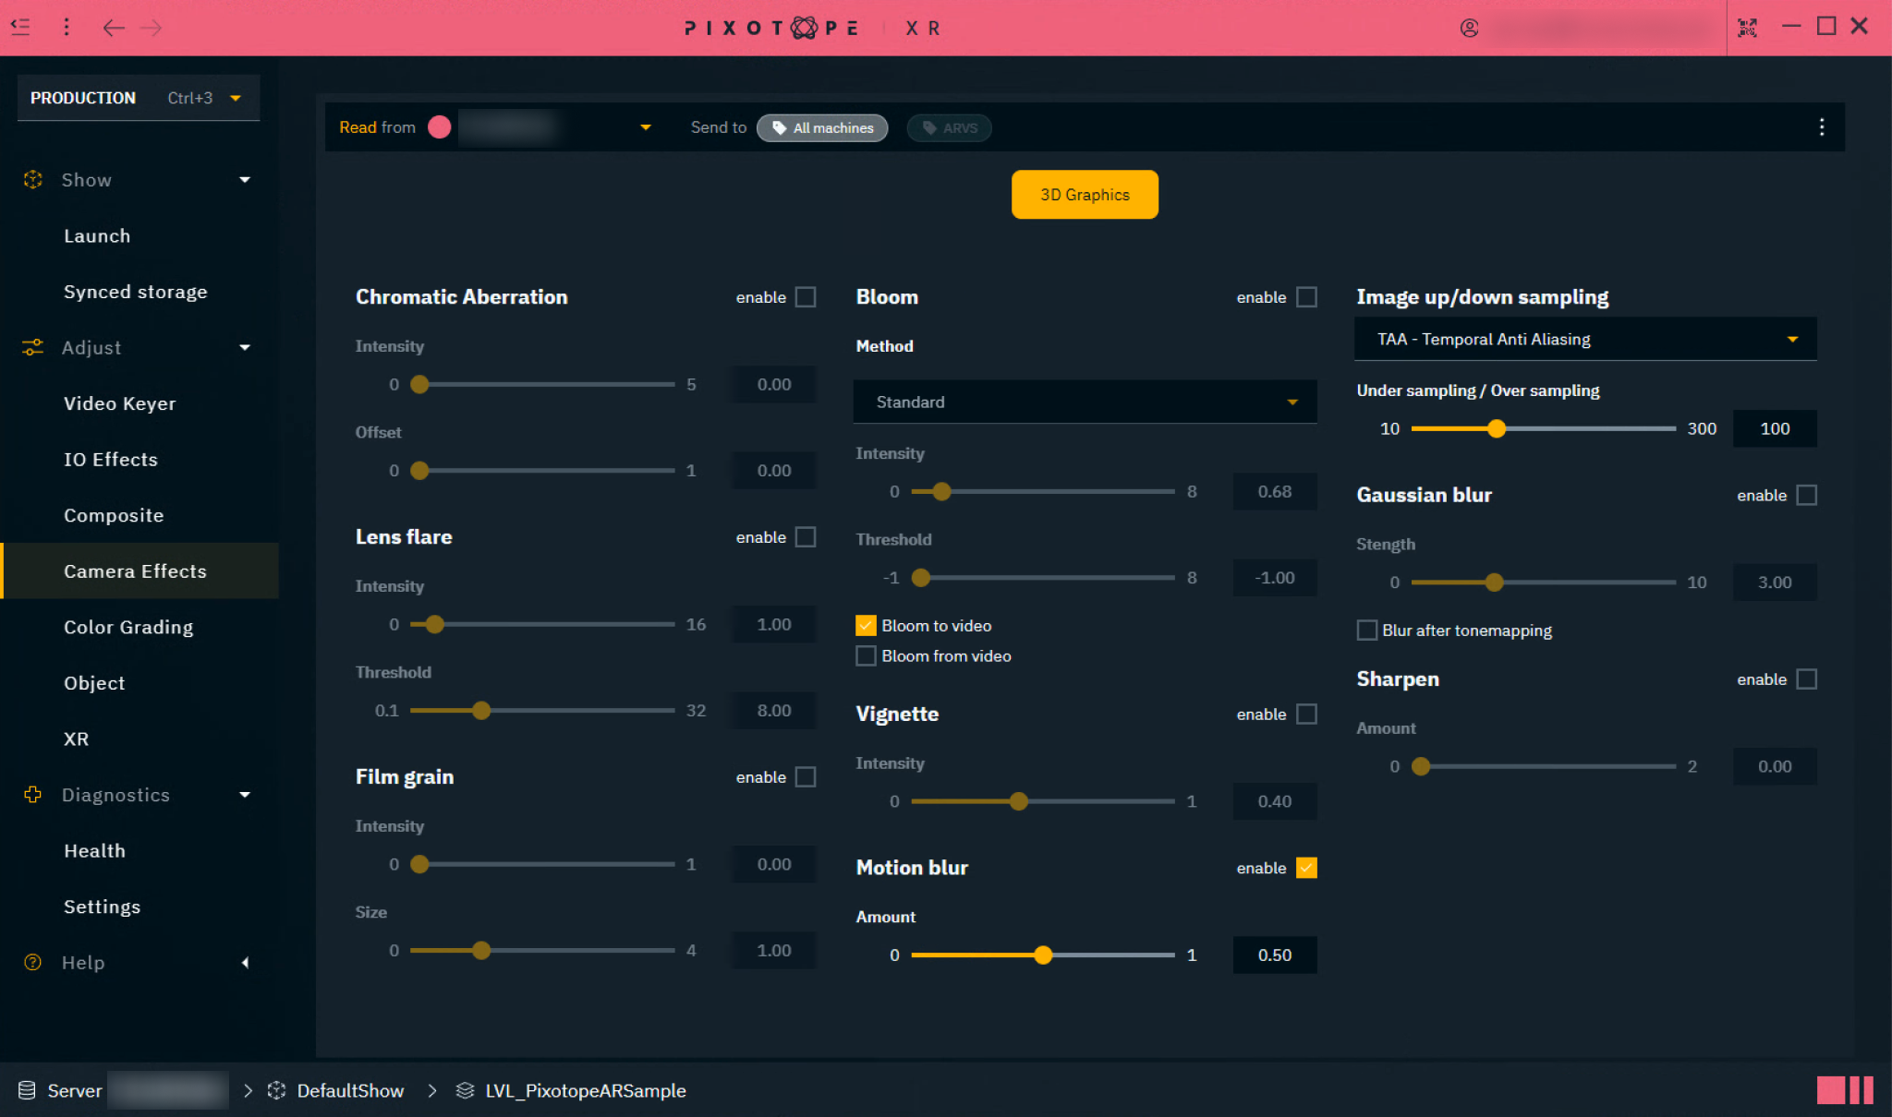Click the Under/Over sampling value field
The image size is (1892, 1117).
pyautogui.click(x=1774, y=428)
